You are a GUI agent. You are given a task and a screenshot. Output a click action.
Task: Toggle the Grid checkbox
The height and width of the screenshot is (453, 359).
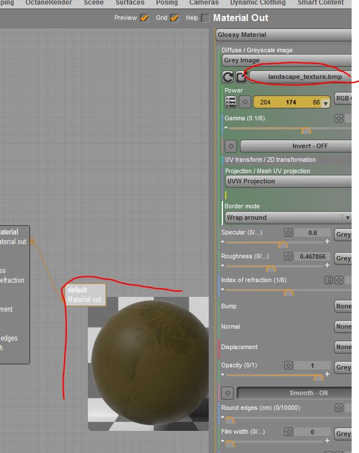tap(174, 18)
